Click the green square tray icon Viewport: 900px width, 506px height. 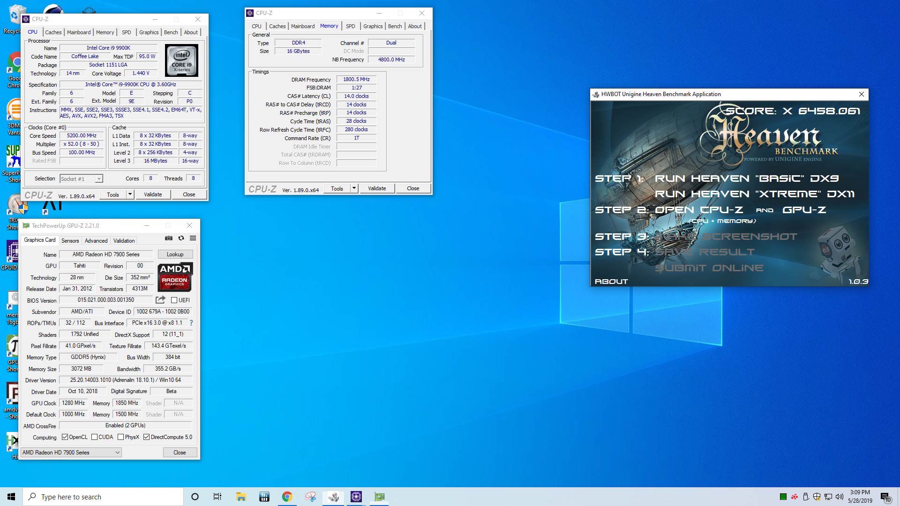pos(783,497)
